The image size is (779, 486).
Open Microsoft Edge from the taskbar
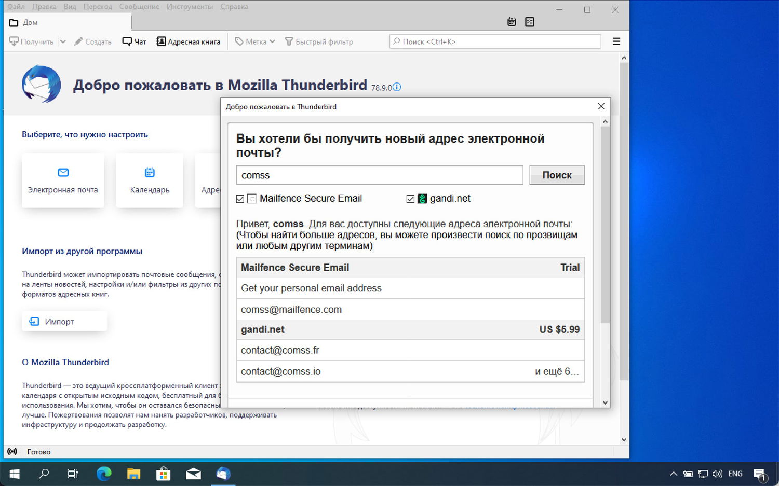[104, 474]
